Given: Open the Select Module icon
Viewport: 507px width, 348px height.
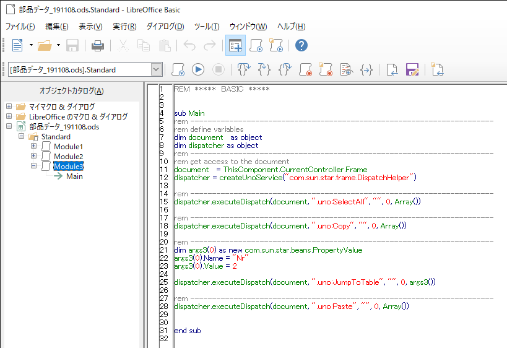Looking at the screenshot, I should (x=276, y=45).
